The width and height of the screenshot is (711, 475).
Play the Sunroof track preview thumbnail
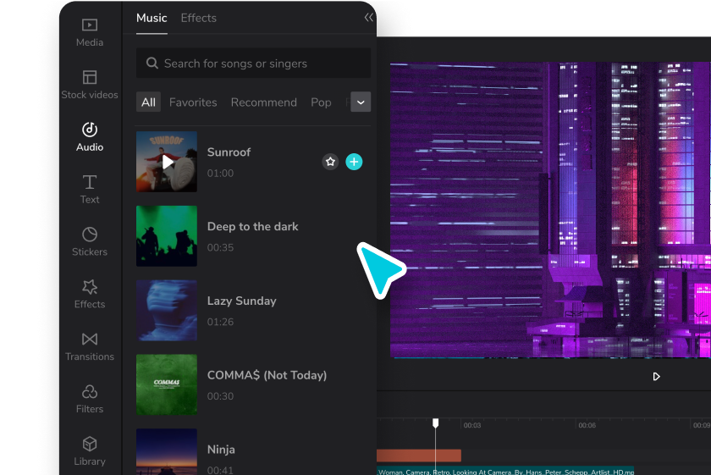click(167, 162)
